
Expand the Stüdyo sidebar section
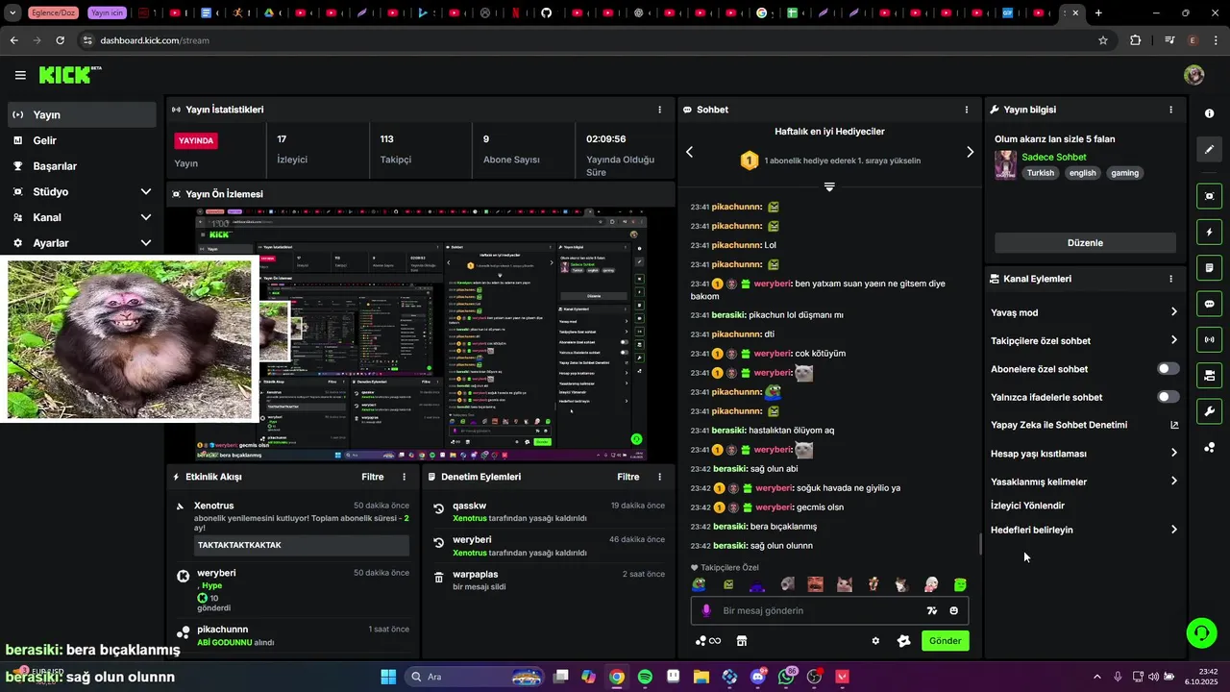pyautogui.click(x=146, y=191)
